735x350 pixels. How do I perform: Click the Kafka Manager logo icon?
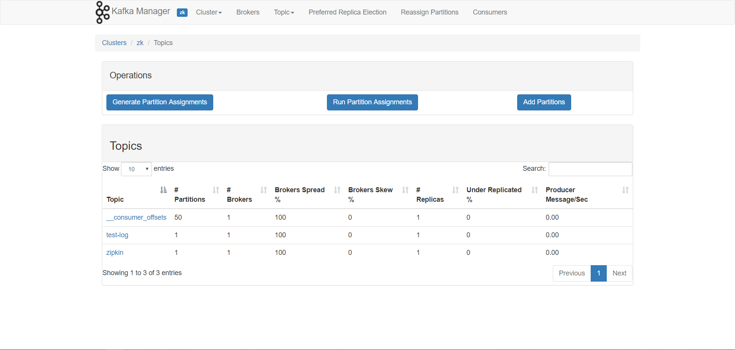click(x=102, y=12)
